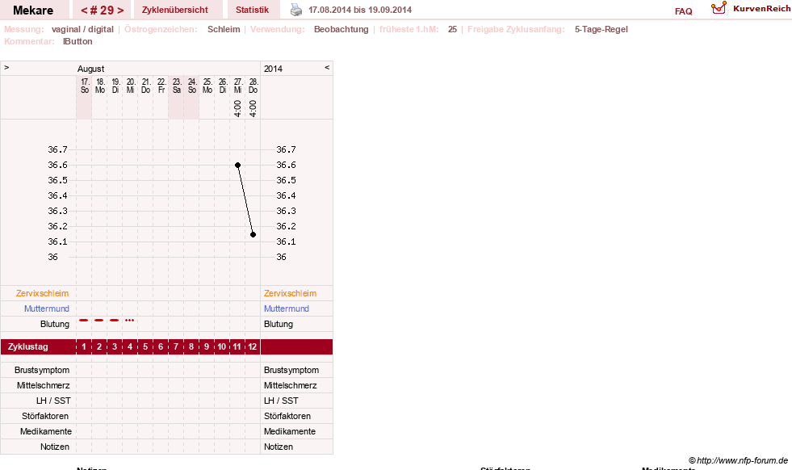Click the KurvenReich crown logo icon
Viewport: 792px width, 470px height.
pyautogui.click(x=719, y=7)
